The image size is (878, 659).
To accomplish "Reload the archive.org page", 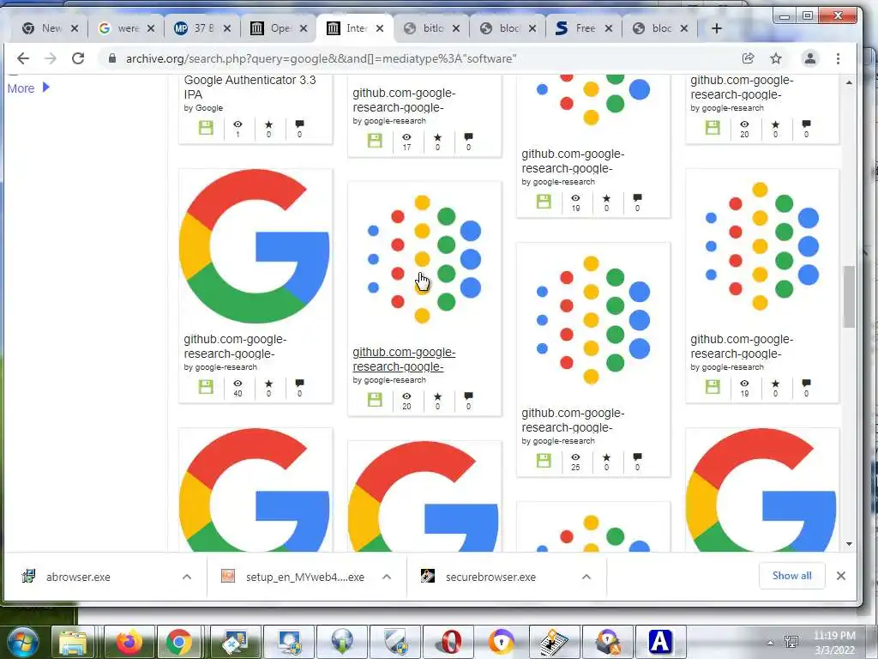I will (78, 58).
